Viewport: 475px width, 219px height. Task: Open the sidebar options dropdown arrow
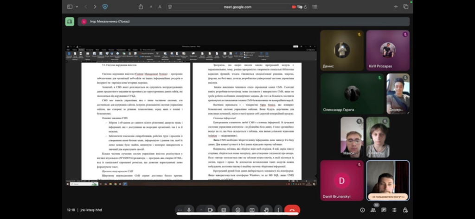point(77,7)
